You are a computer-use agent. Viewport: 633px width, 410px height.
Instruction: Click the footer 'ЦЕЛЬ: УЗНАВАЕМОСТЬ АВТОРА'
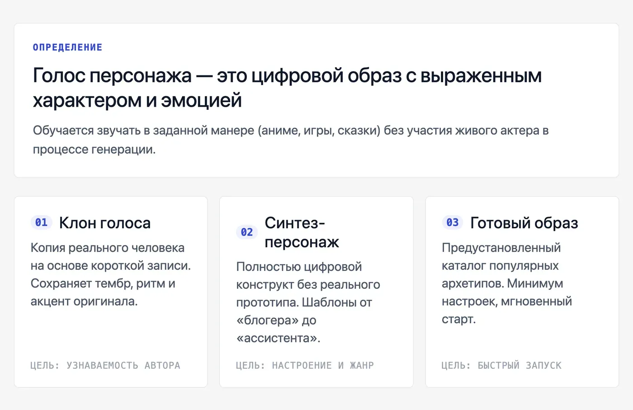tap(105, 365)
